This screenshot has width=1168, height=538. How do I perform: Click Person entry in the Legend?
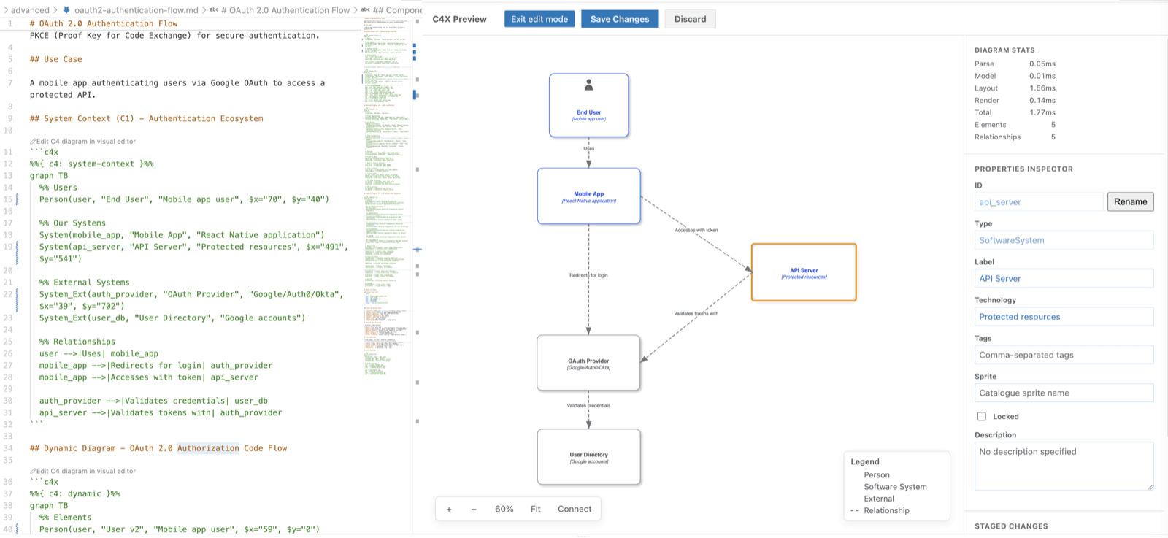point(877,475)
